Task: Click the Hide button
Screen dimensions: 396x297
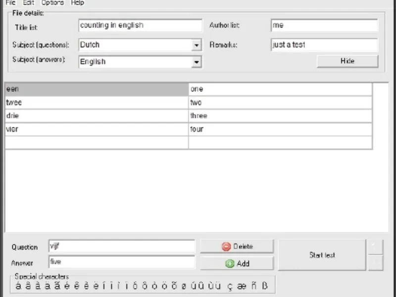Action: click(347, 61)
